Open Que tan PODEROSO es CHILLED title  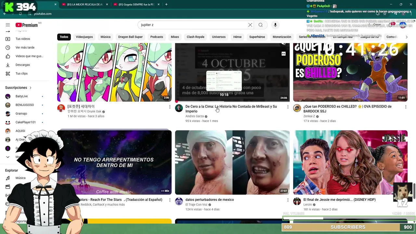(x=347, y=109)
